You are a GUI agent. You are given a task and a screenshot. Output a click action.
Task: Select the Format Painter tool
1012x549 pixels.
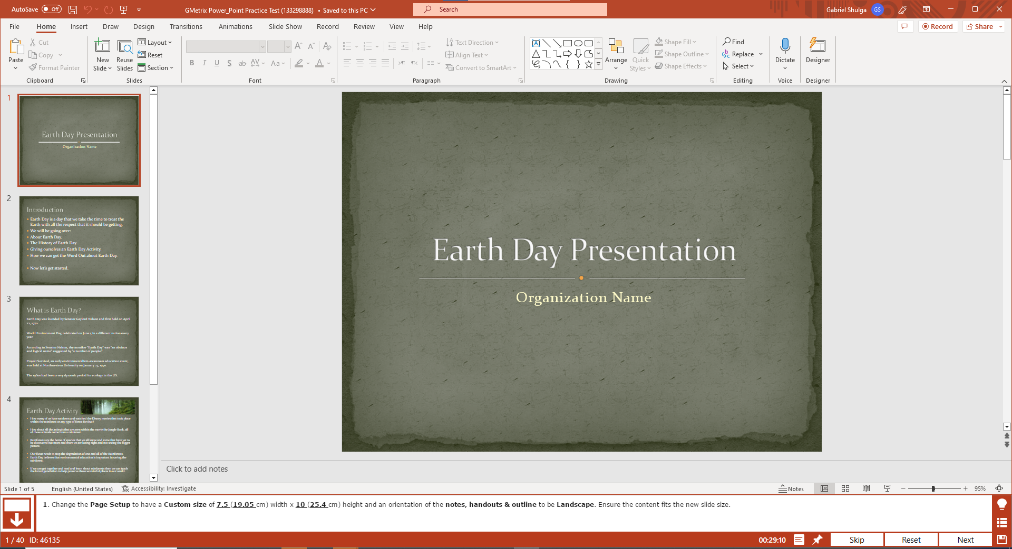(x=54, y=67)
